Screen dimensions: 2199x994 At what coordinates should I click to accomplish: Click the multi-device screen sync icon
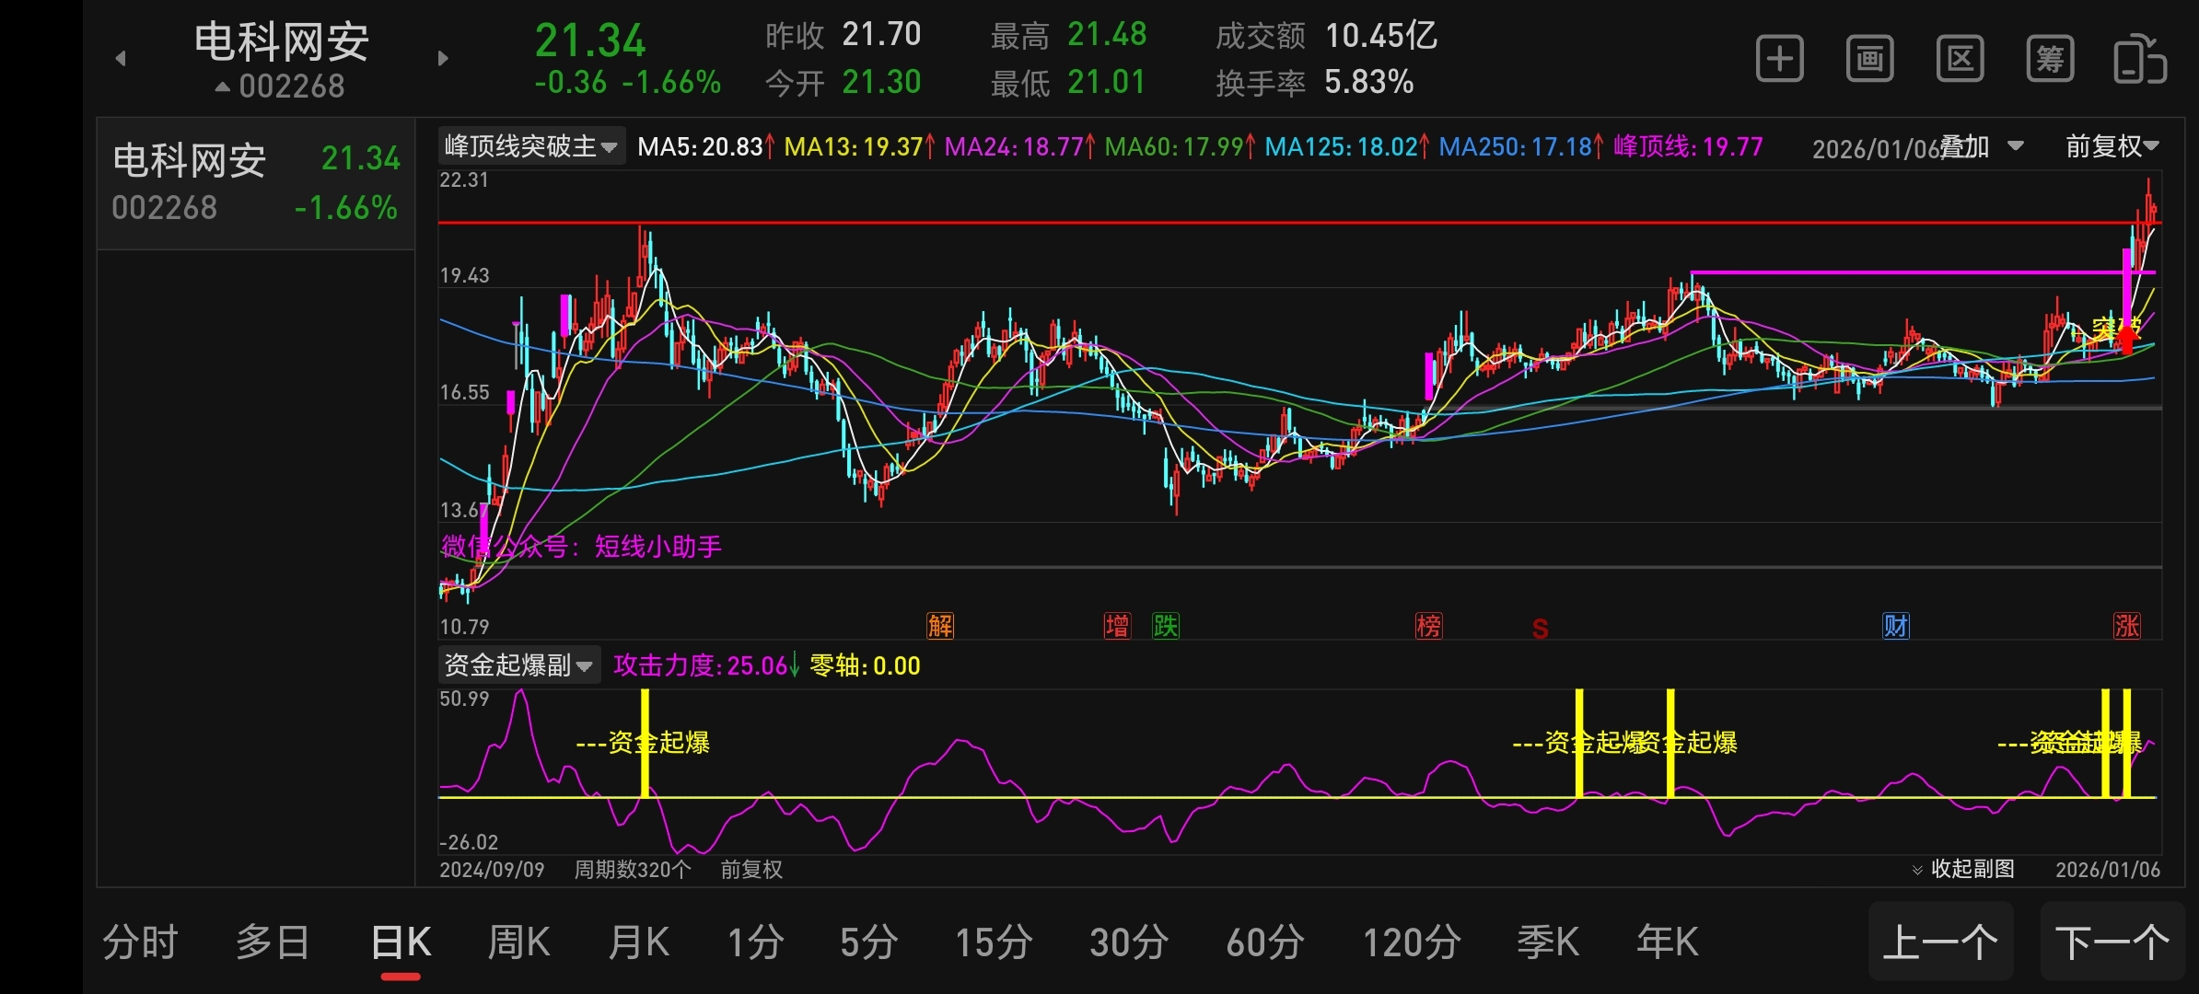coord(2139,60)
